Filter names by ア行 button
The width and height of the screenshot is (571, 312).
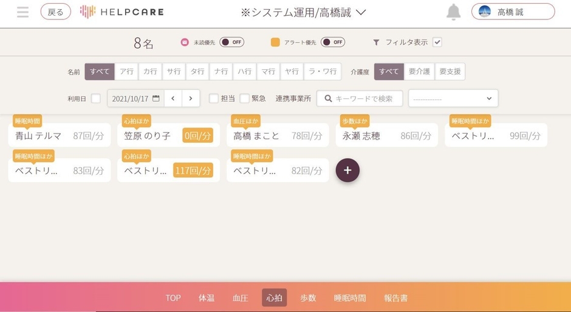pyautogui.click(x=126, y=72)
